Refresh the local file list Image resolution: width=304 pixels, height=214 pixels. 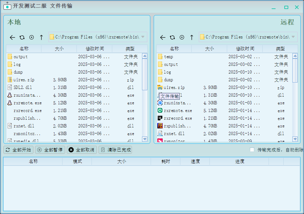pyautogui.click(x=22, y=37)
